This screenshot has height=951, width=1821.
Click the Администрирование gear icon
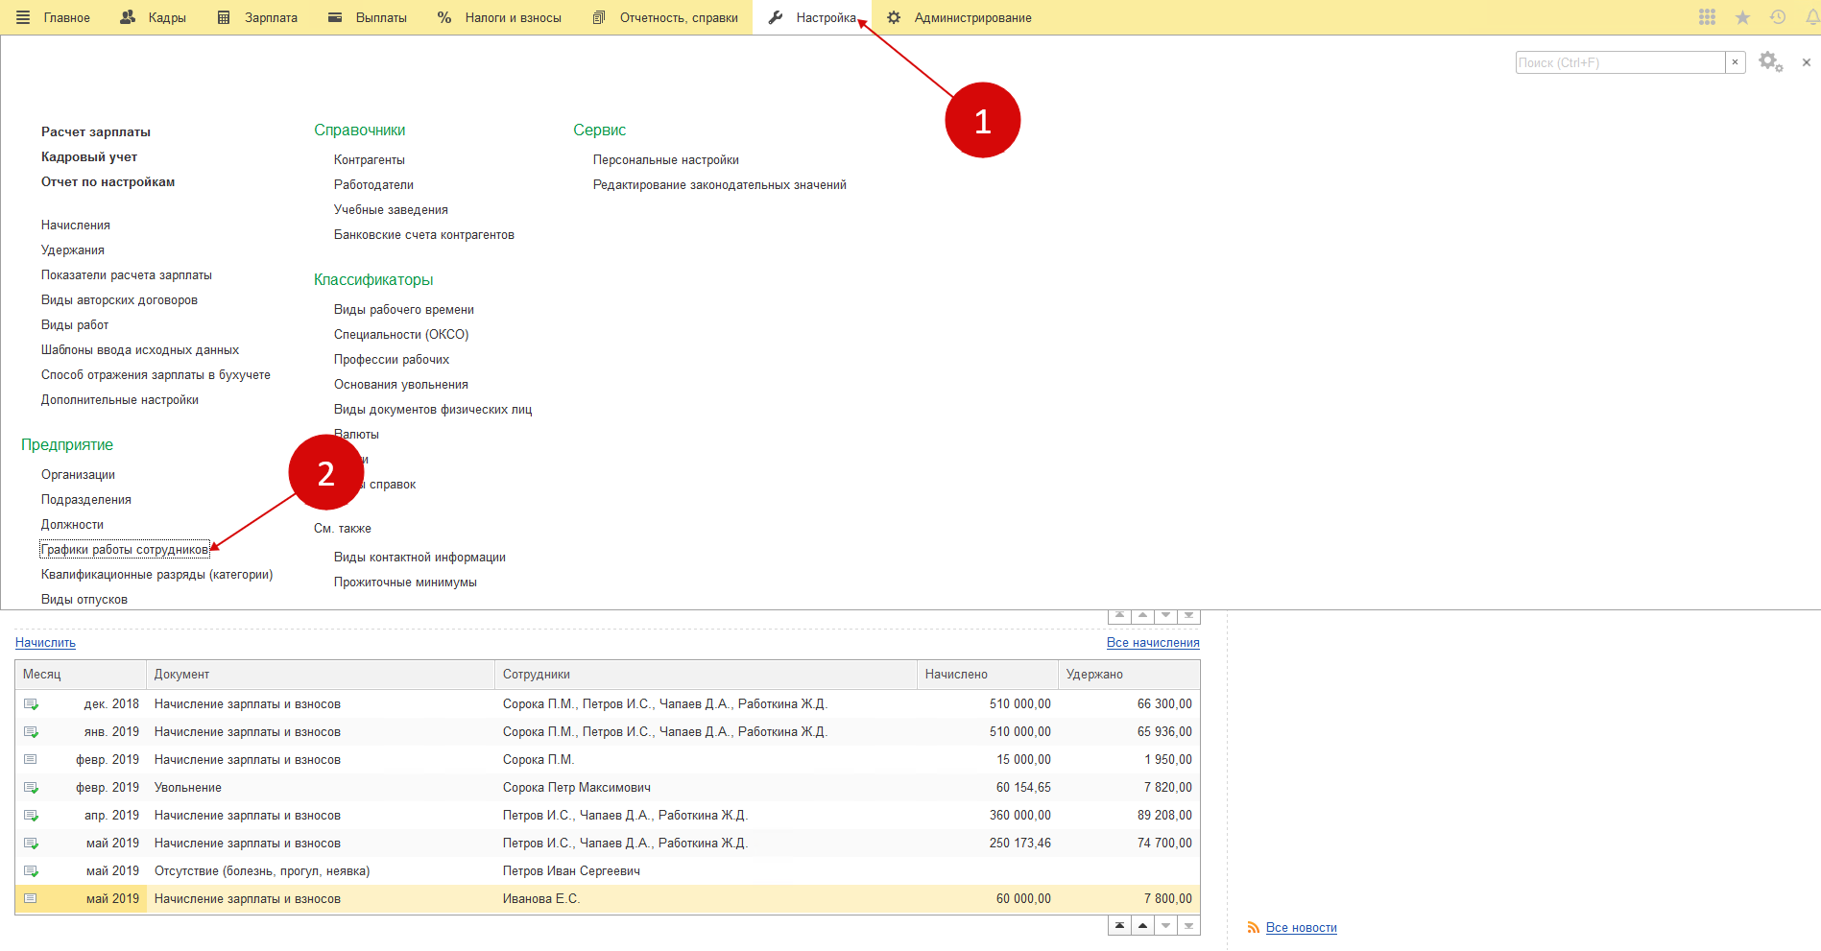pos(894,17)
